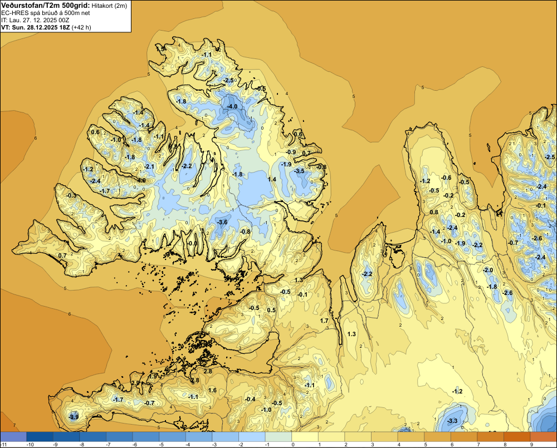Click the 2.9 temperature label
The height and width of the screenshot is (448, 557).
coord(135,383)
